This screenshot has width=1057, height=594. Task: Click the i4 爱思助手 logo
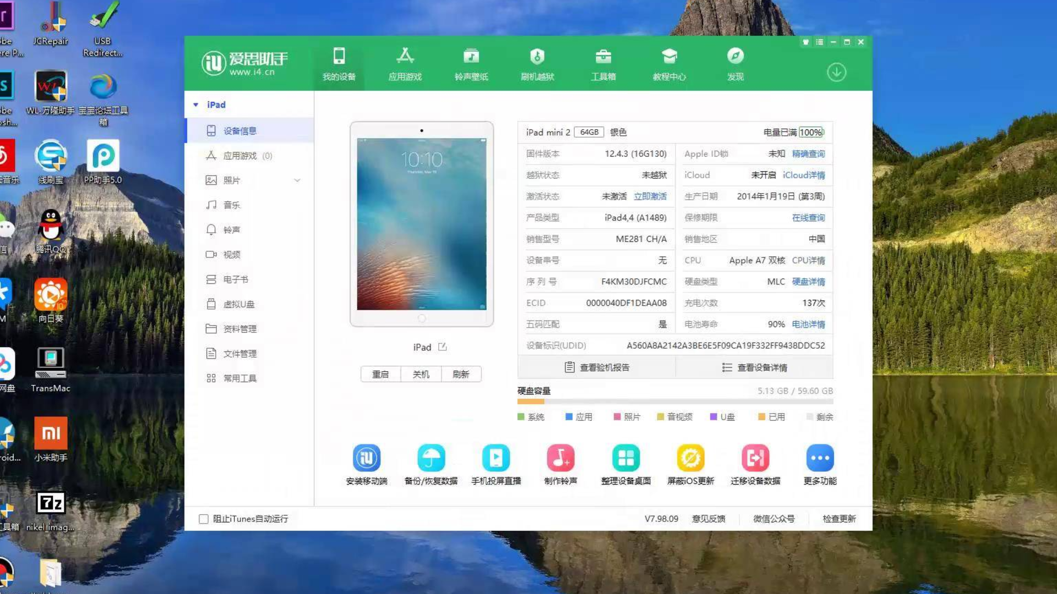pyautogui.click(x=245, y=63)
